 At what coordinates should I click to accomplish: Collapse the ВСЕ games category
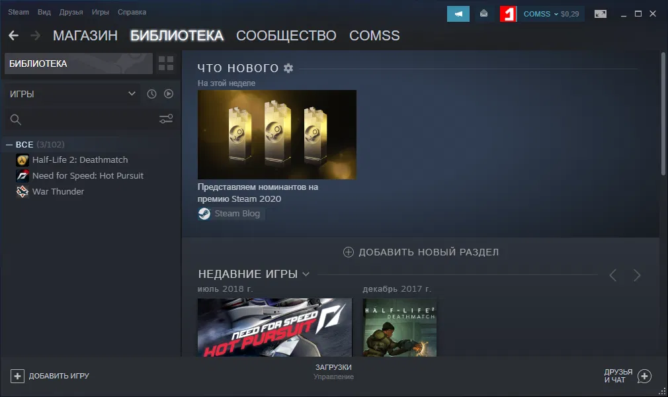click(9, 144)
